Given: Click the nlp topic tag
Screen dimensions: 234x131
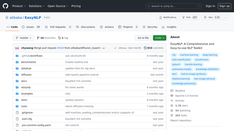Looking at the screenshot, I should click(x=174, y=55).
